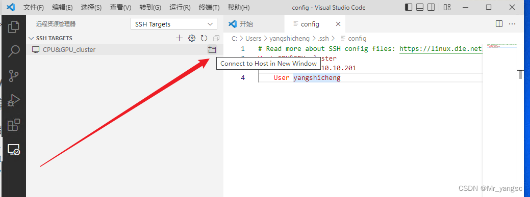The image size is (530, 197).
Task: Open editor more actions ellipsis
Action: [512, 24]
